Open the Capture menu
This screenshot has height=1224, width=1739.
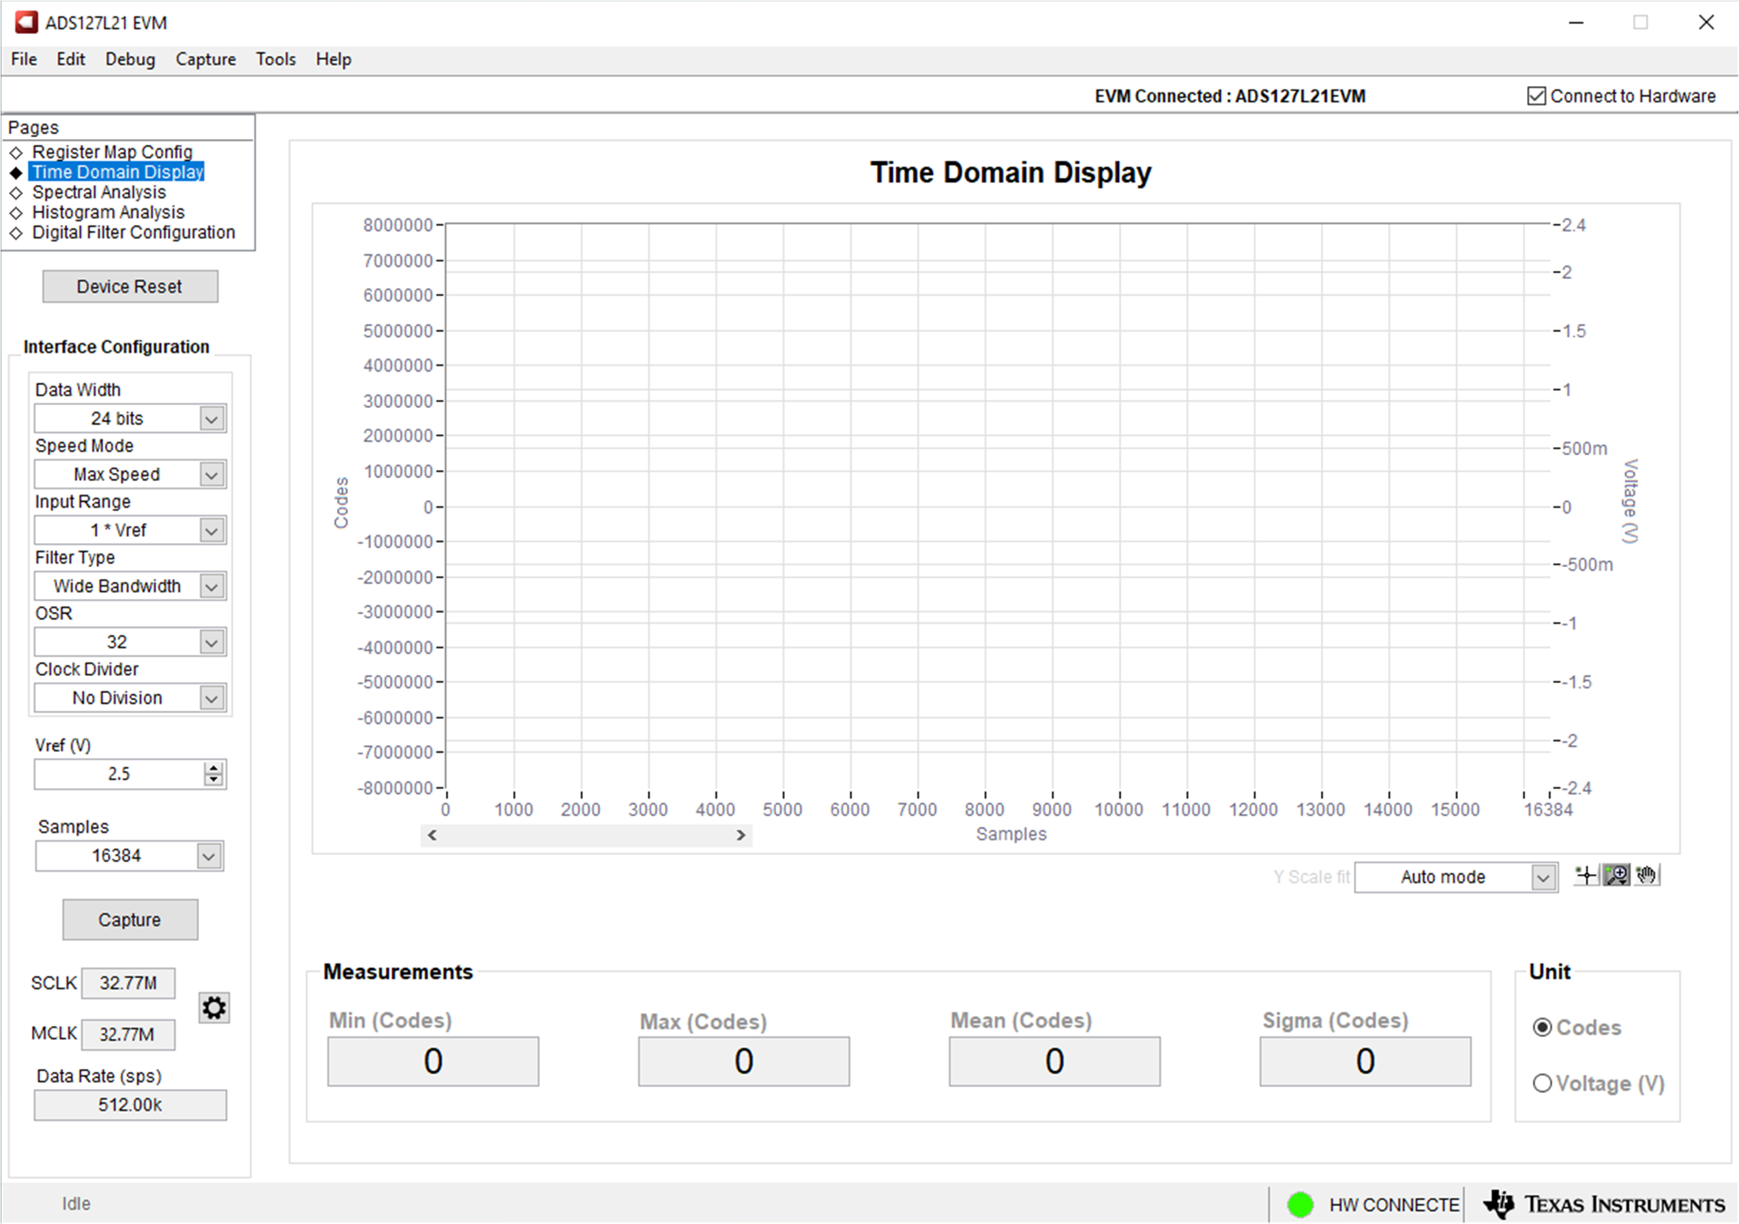point(205,59)
